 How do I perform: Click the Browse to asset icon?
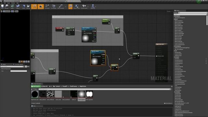pos(6,6)
